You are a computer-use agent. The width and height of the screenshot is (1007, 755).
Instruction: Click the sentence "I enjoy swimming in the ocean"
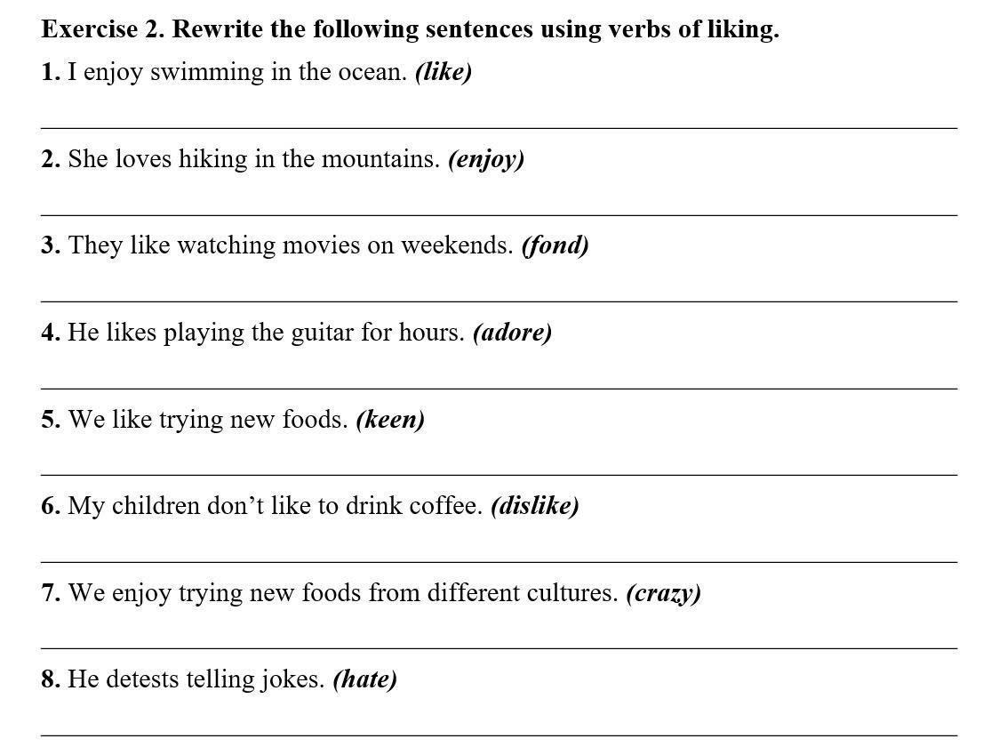point(237,72)
